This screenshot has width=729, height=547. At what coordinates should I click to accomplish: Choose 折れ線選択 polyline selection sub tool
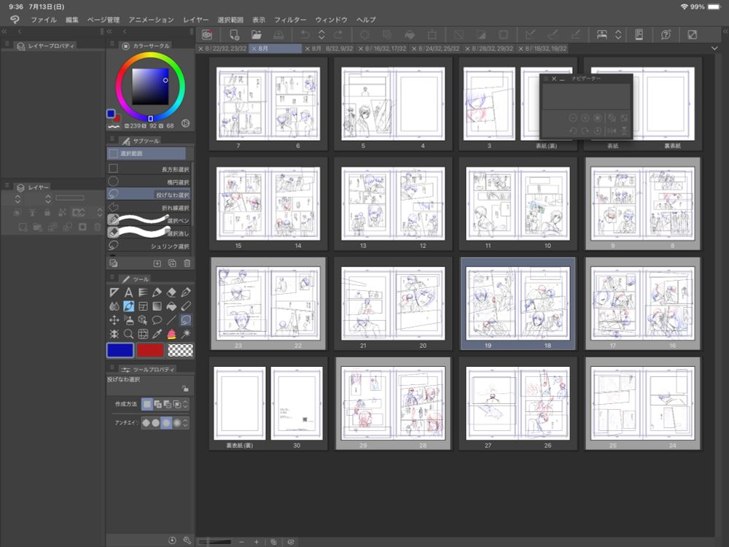[149, 207]
